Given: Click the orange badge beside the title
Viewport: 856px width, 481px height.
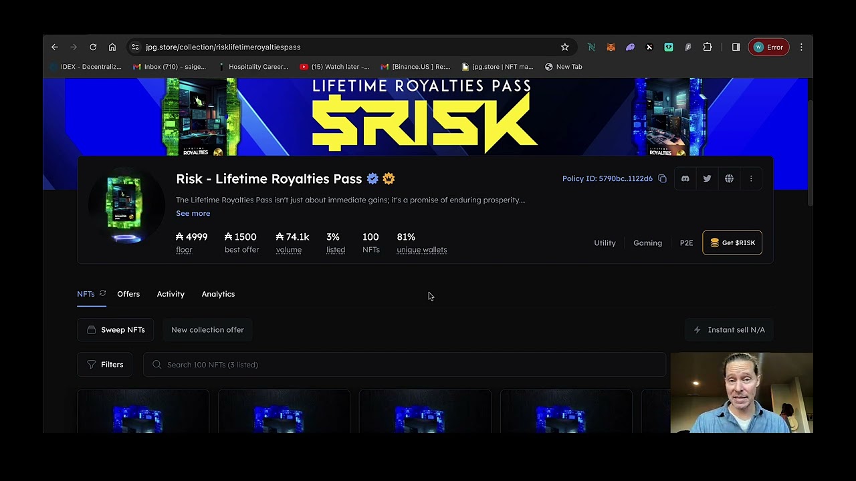Looking at the screenshot, I should coord(389,178).
